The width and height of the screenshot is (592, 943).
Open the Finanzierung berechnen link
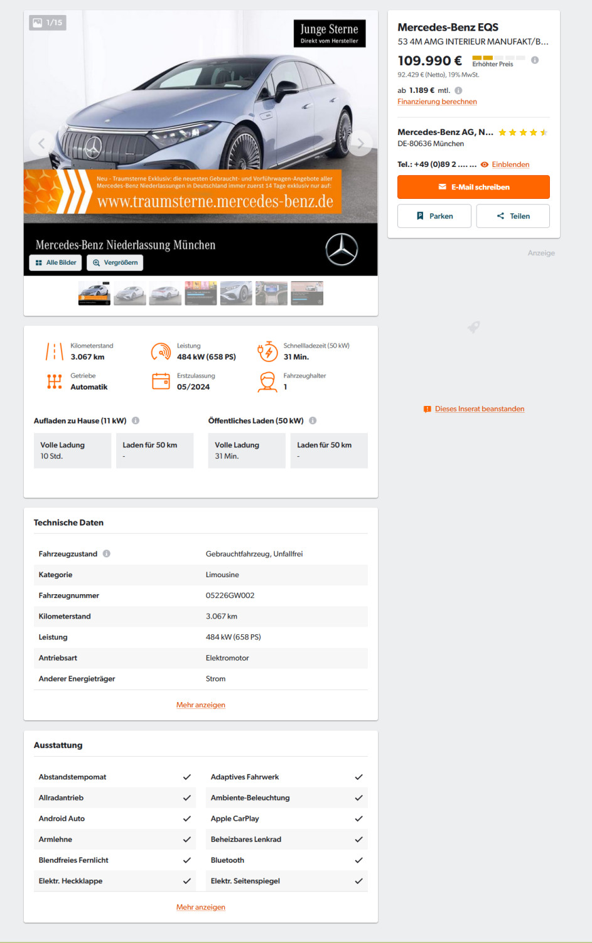coord(437,102)
